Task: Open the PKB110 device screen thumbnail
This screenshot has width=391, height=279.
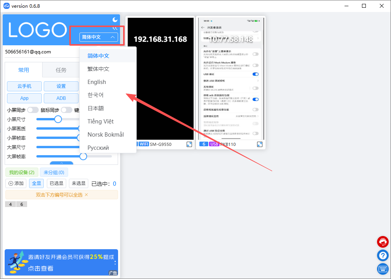Action: [230, 79]
